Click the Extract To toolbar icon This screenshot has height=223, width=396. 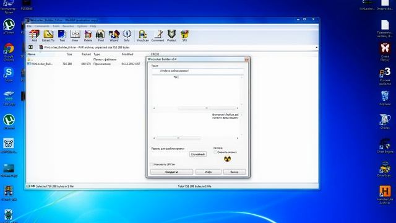click(48, 35)
